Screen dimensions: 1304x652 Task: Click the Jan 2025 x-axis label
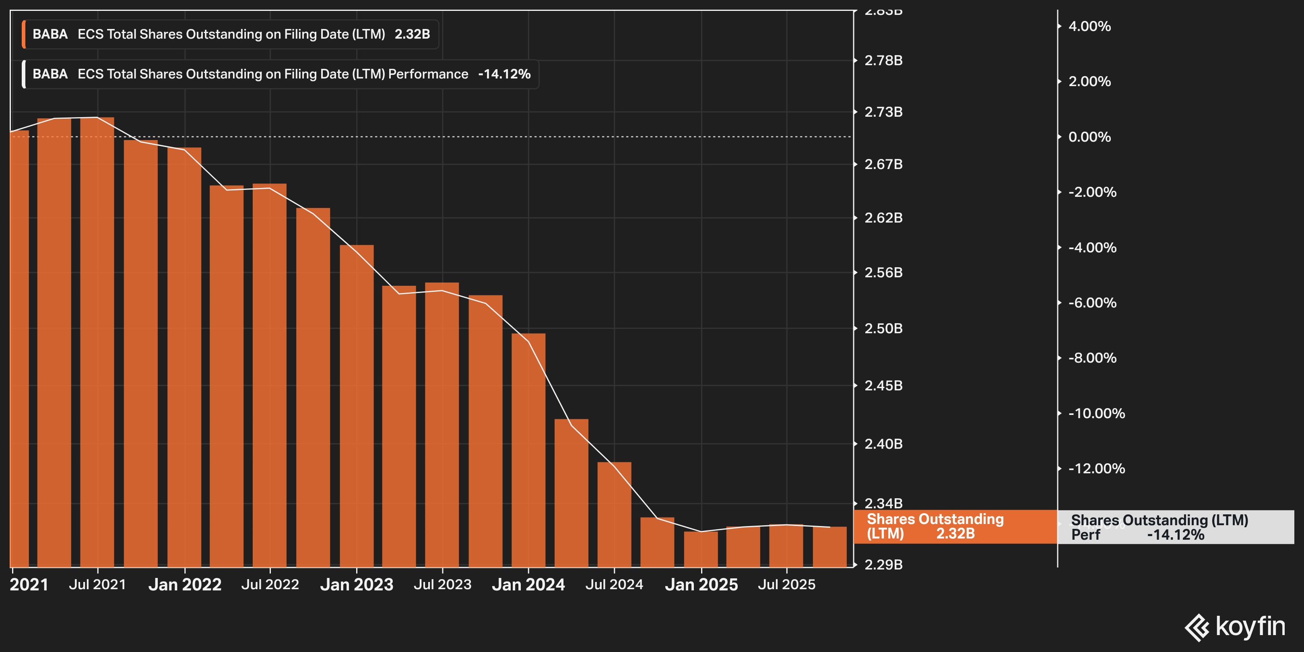point(701,585)
